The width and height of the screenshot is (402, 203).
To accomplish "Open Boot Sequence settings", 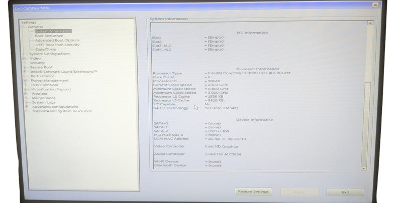I will [x=49, y=36].
